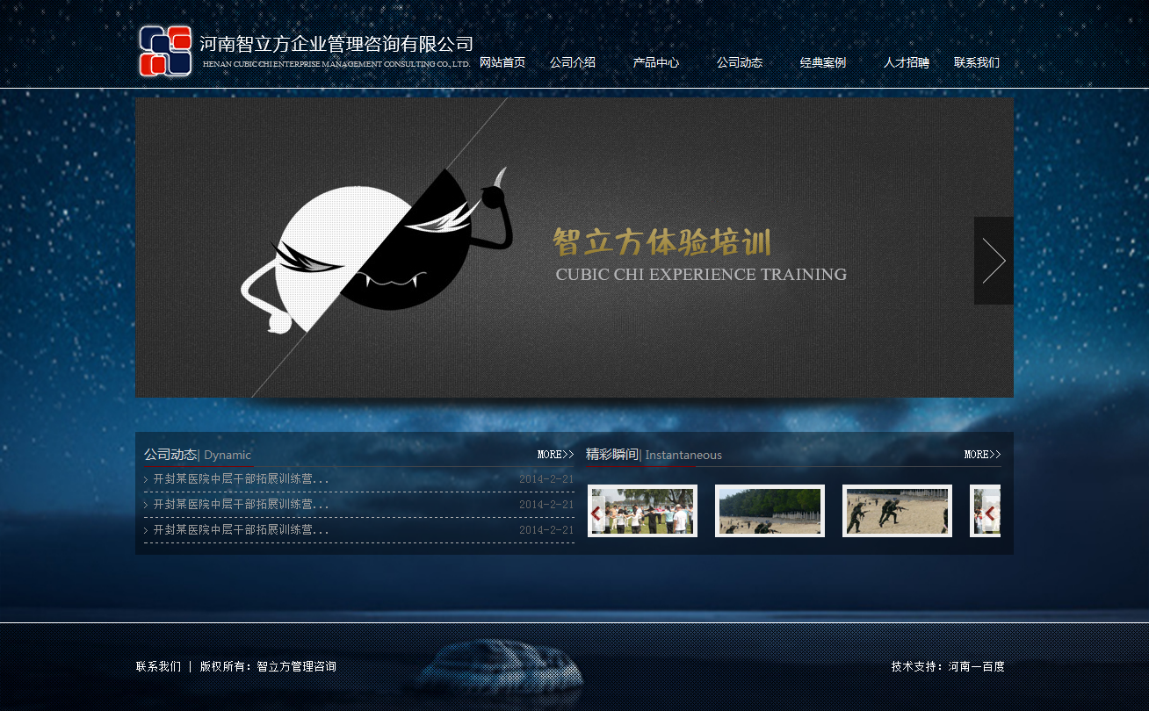Open thumbnail of soldiers with rifles

point(897,511)
